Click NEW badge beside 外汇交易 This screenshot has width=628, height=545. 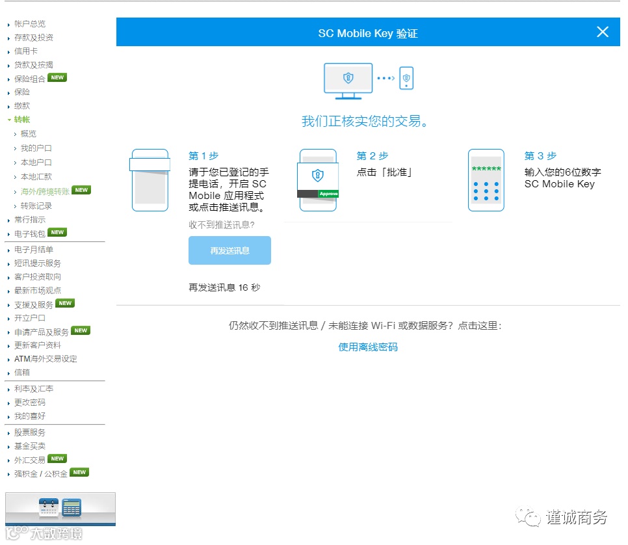pos(57,459)
